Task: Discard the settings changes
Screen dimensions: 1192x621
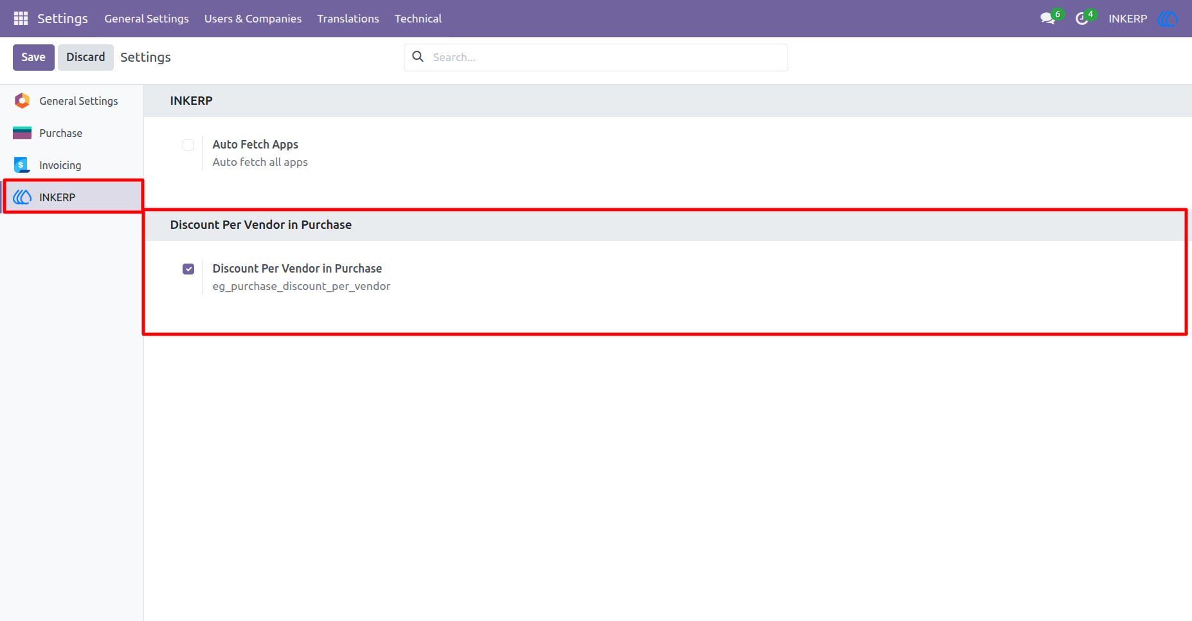Action: [86, 57]
